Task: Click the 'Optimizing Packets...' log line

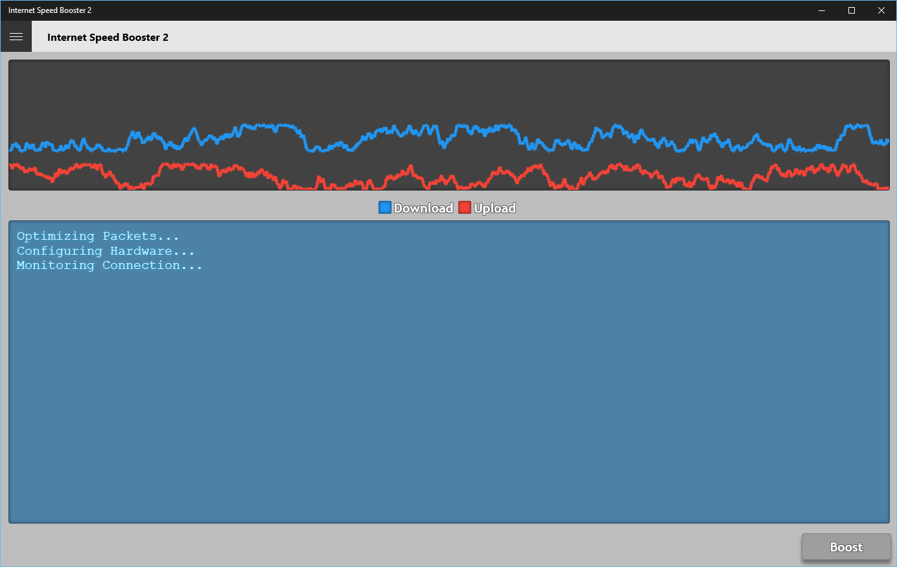Action: [97, 237]
